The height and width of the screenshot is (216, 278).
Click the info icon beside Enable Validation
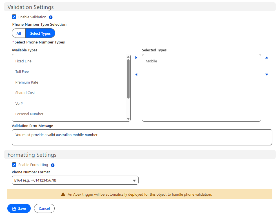click(x=51, y=17)
